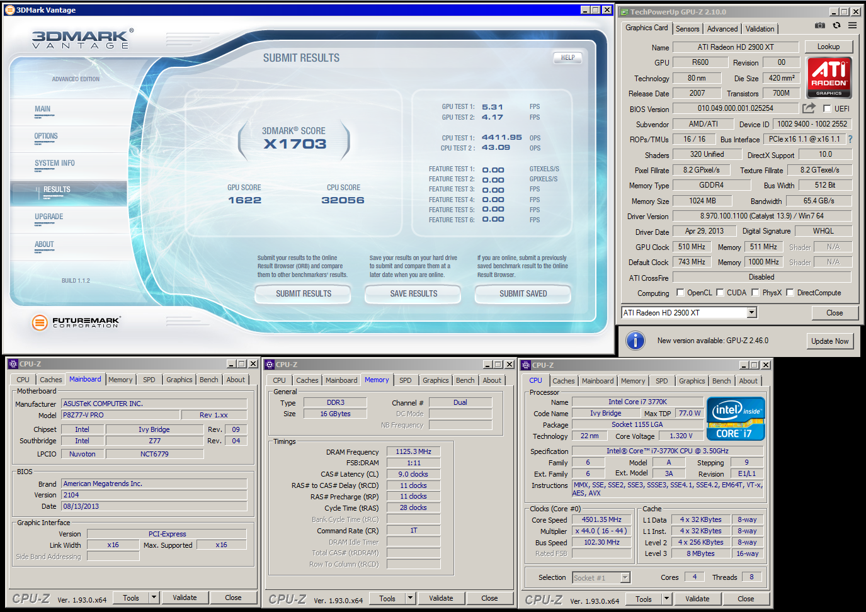Screen dimensions: 866x612
Task: Select RESULTS in 3DMark sidebar
Action: coord(57,190)
